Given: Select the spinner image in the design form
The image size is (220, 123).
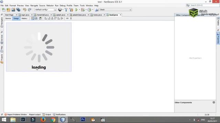Looking at the screenshot, I should pyautogui.click(x=39, y=47).
